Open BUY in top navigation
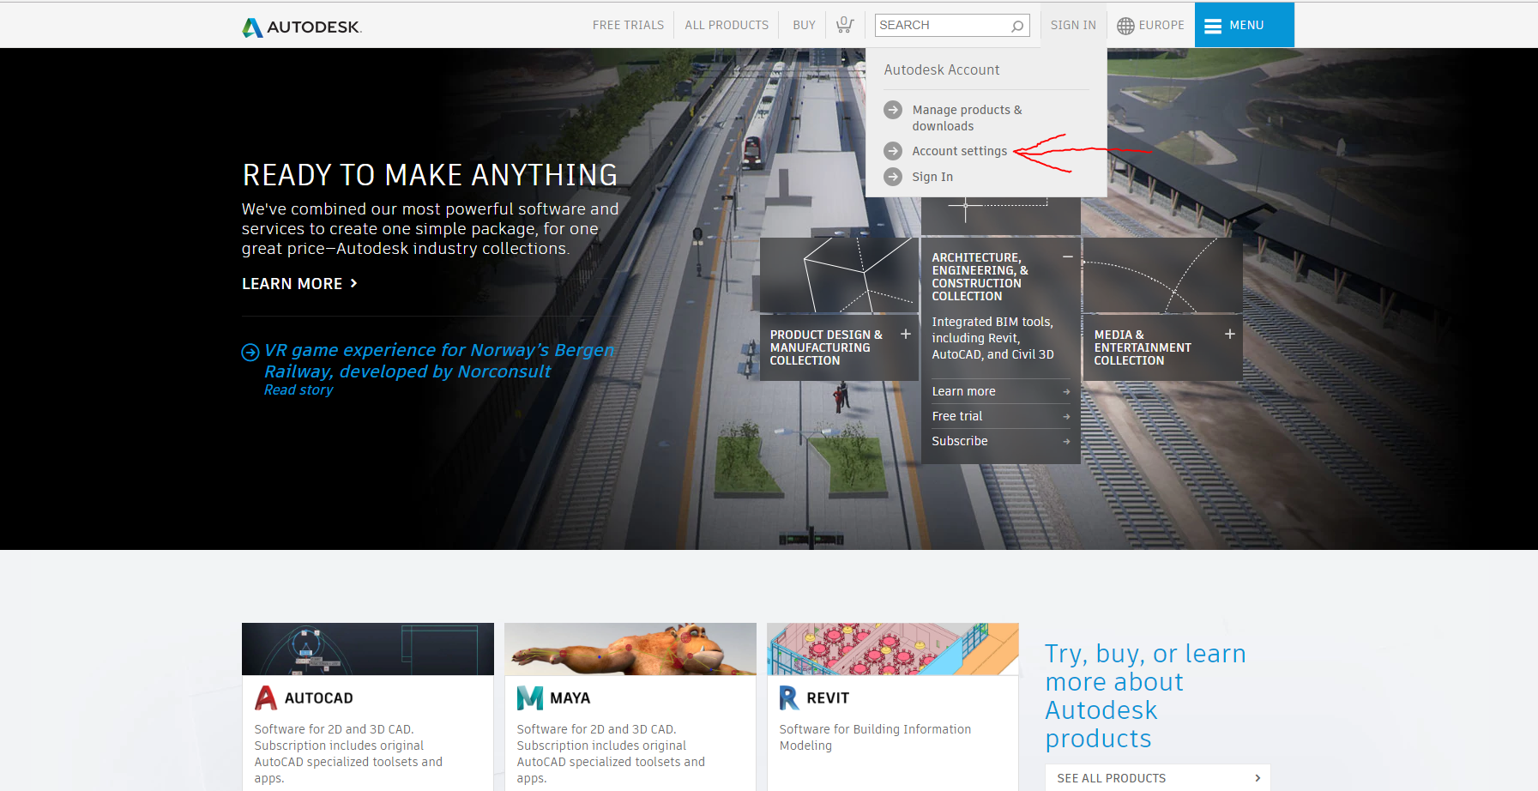 tap(805, 26)
